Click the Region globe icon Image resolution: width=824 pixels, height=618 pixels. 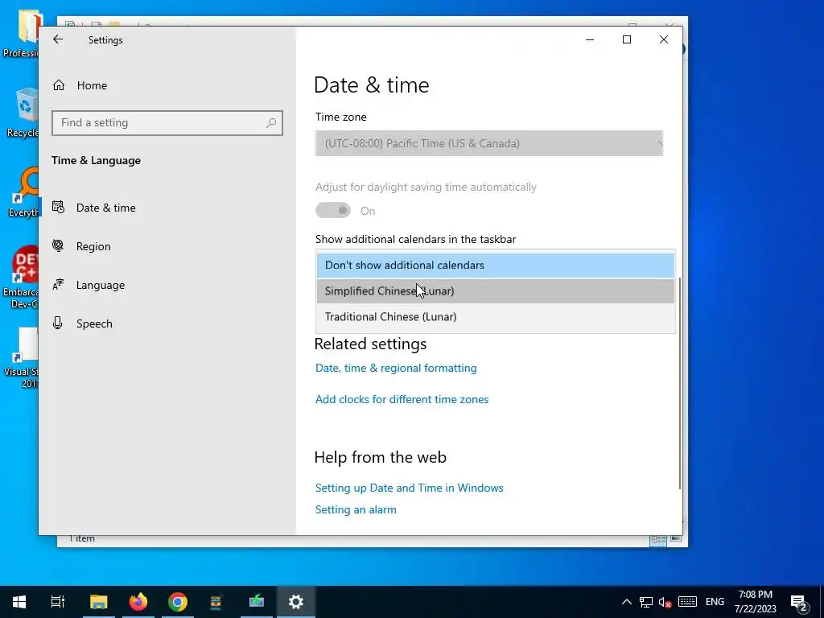58,245
